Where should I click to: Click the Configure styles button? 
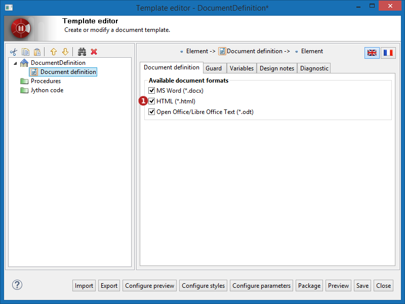[x=203, y=286]
